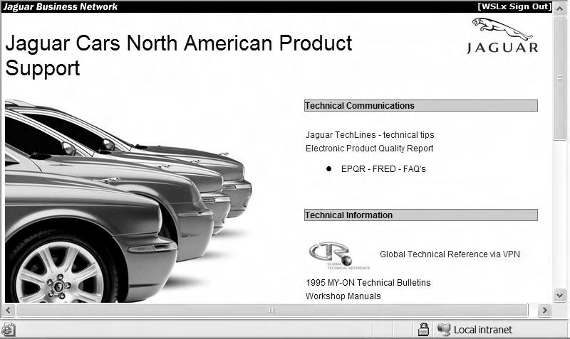The height and width of the screenshot is (339, 570).
Task: Open EPQR - FRED - FAQ's link
Action: coord(383,169)
